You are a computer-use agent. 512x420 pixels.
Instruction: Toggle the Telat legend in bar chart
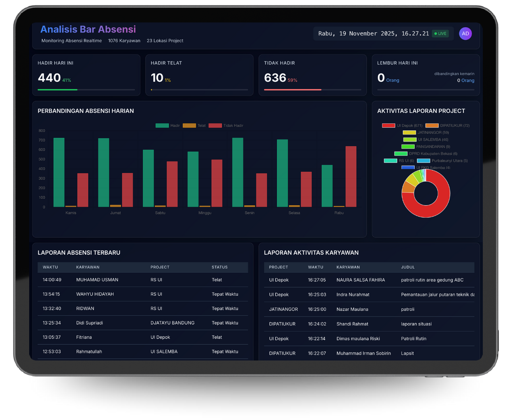coord(194,126)
